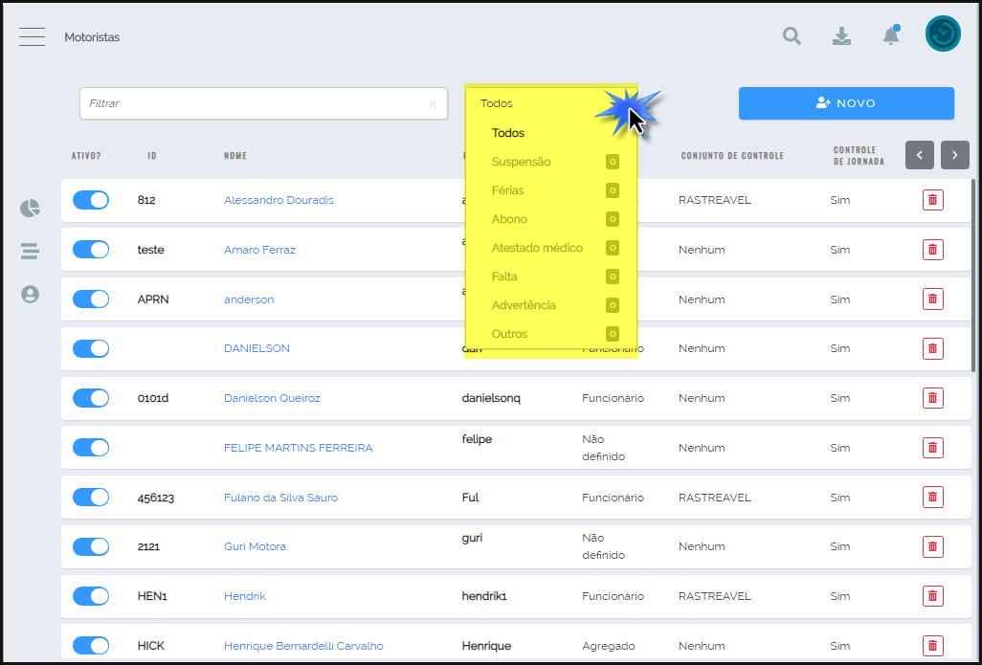Click the download icon in header
Screen dimensions: 982x665
pos(841,36)
